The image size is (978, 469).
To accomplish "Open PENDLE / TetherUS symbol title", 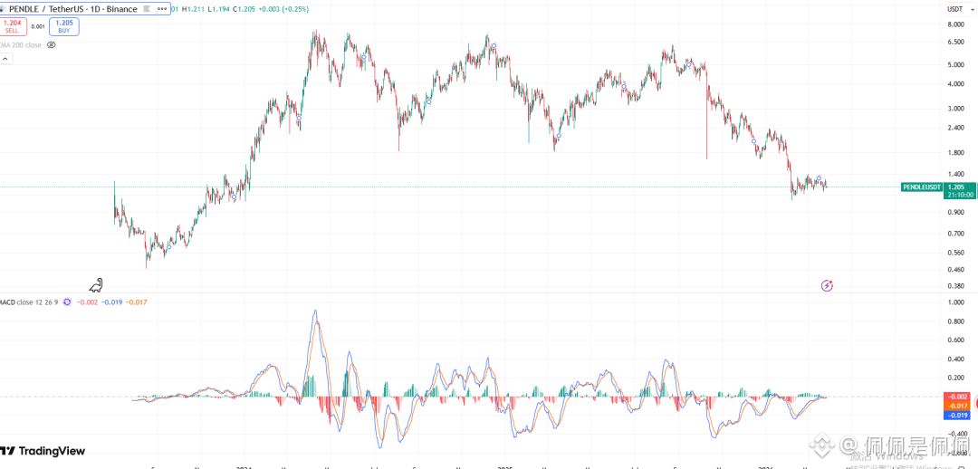I will click(x=72, y=9).
